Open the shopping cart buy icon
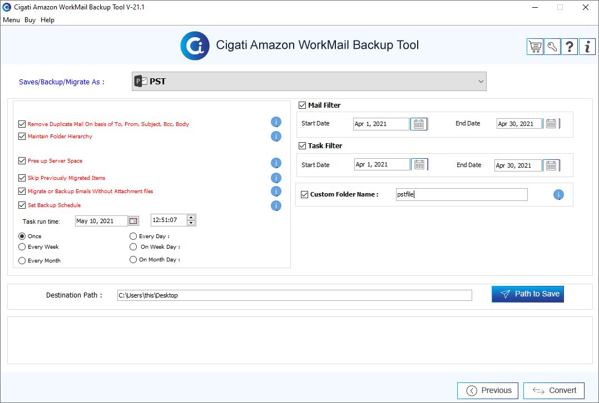The width and height of the screenshot is (599, 403). pyautogui.click(x=535, y=47)
